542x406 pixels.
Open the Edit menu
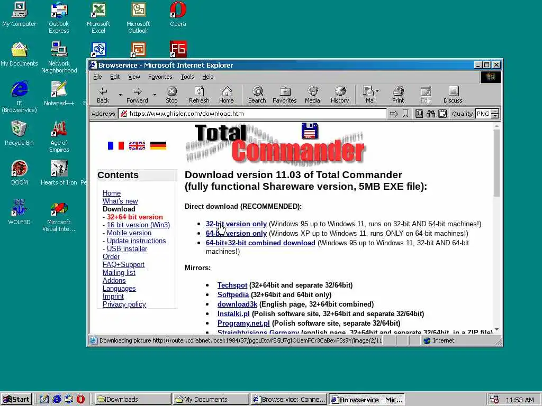[115, 77]
